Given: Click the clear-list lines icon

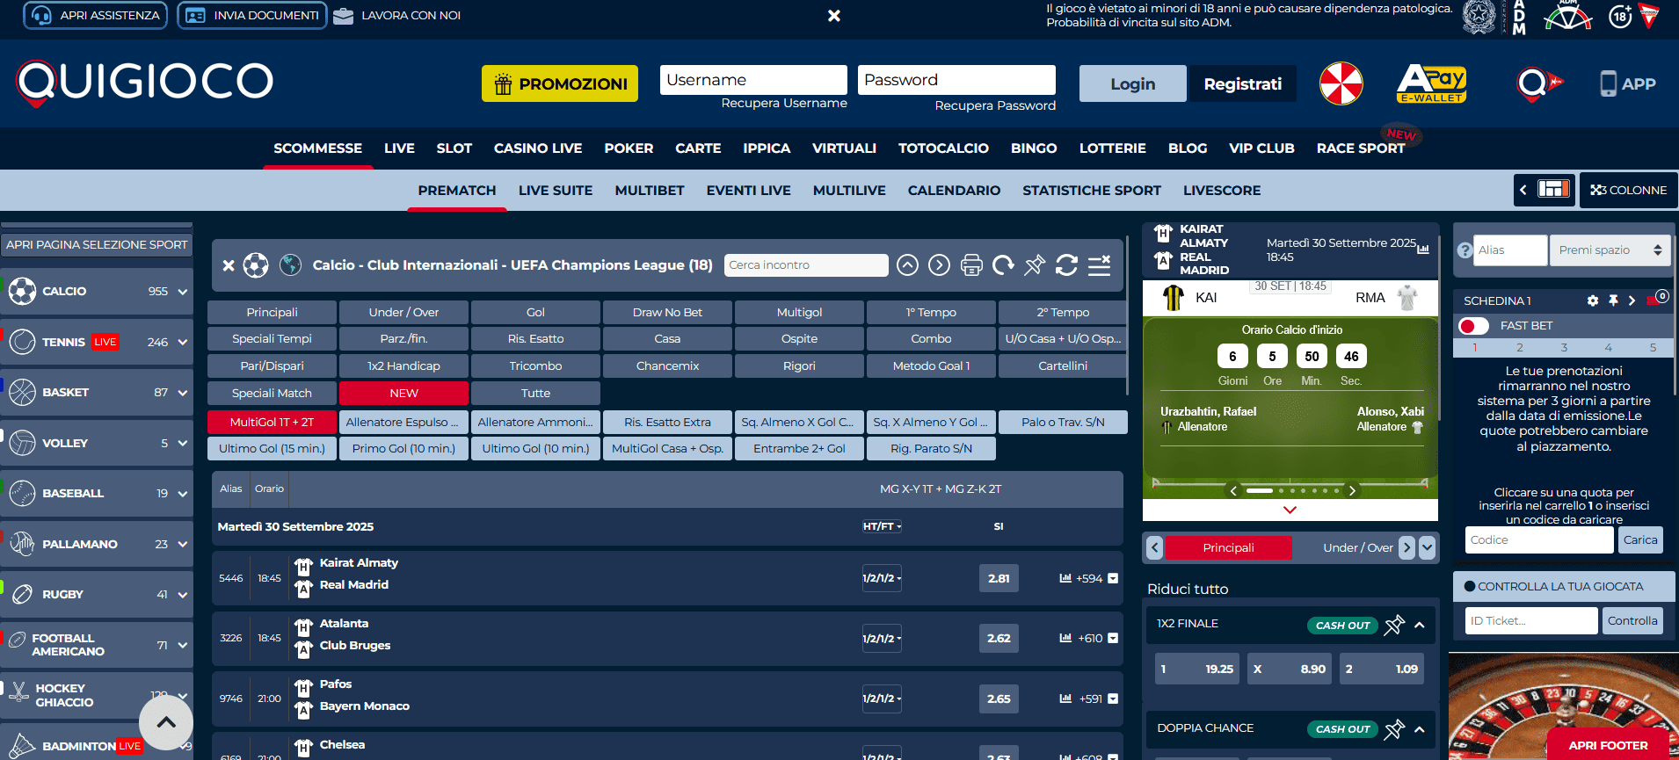Looking at the screenshot, I should coord(1099,264).
